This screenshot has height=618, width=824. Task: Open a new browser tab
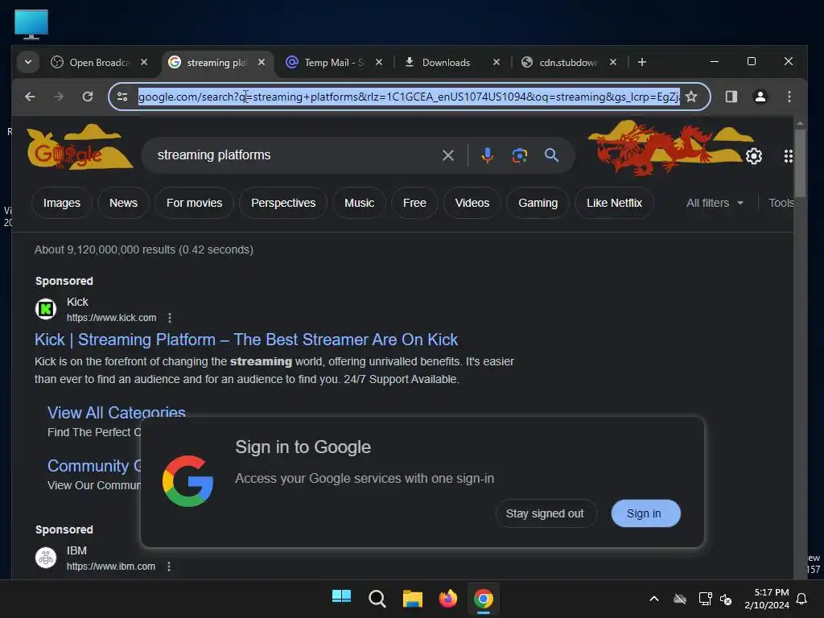[x=641, y=62]
